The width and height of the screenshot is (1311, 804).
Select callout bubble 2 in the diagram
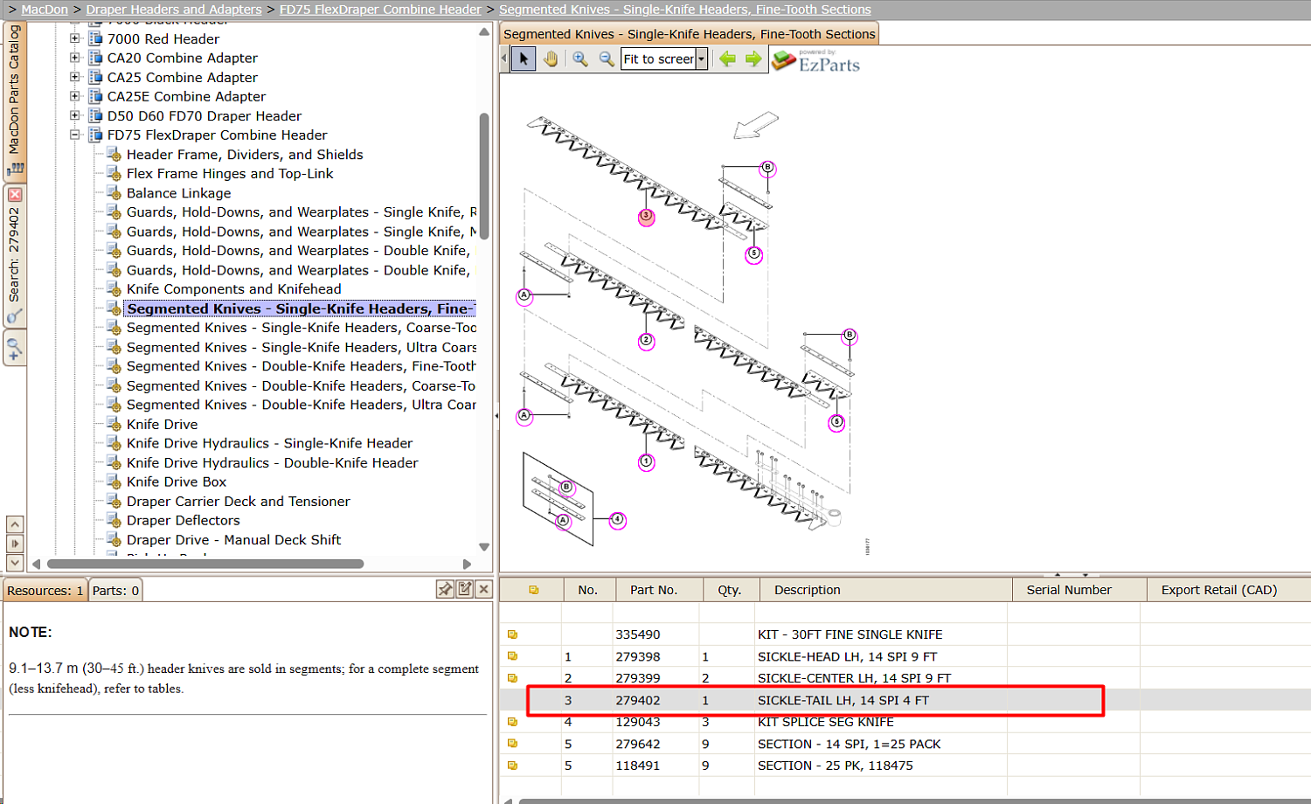[646, 341]
